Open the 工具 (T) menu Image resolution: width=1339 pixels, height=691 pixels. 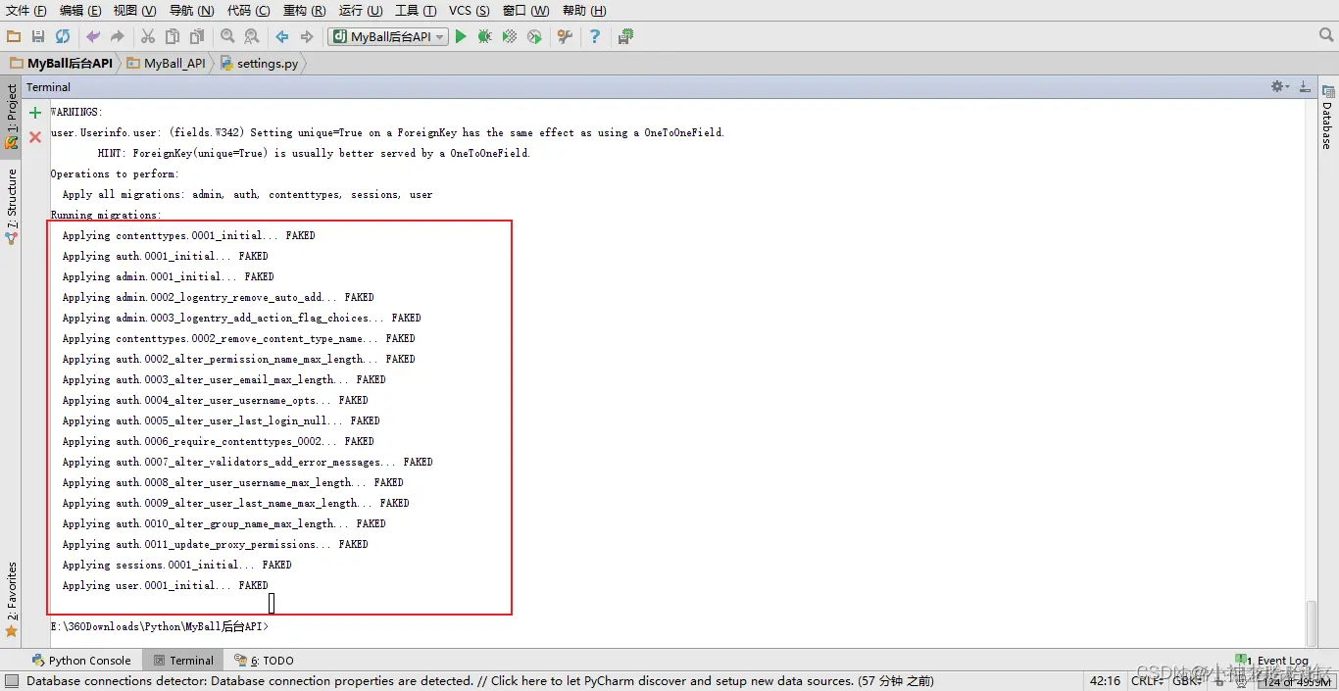tap(416, 11)
